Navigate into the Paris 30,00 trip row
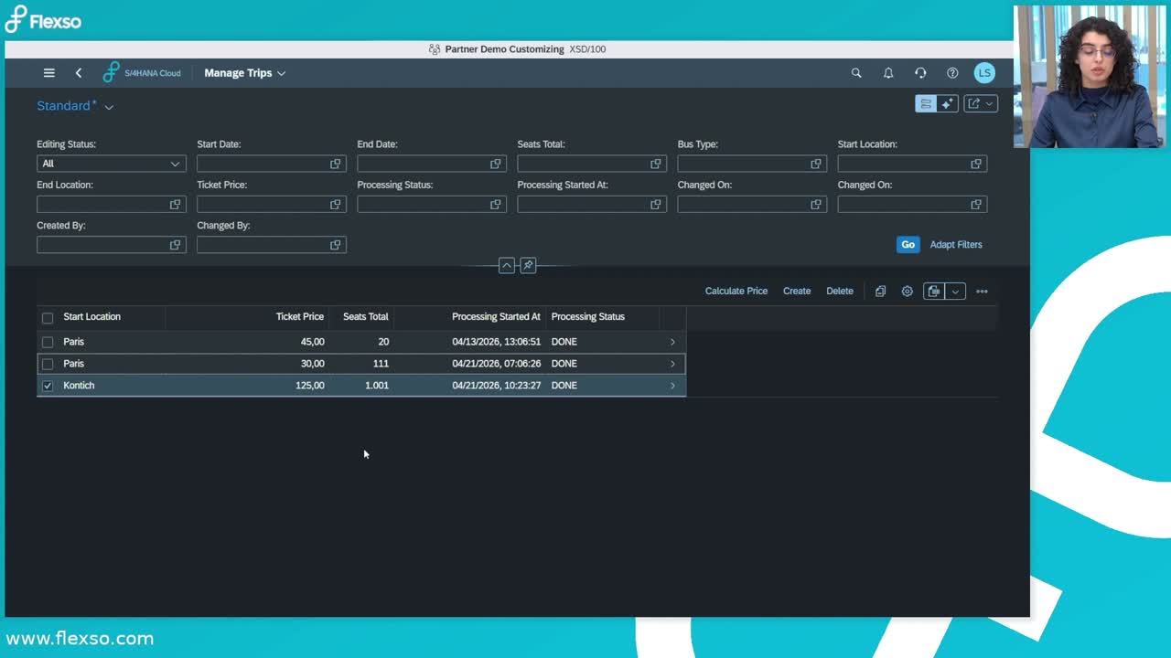The width and height of the screenshot is (1171, 658). point(672,364)
